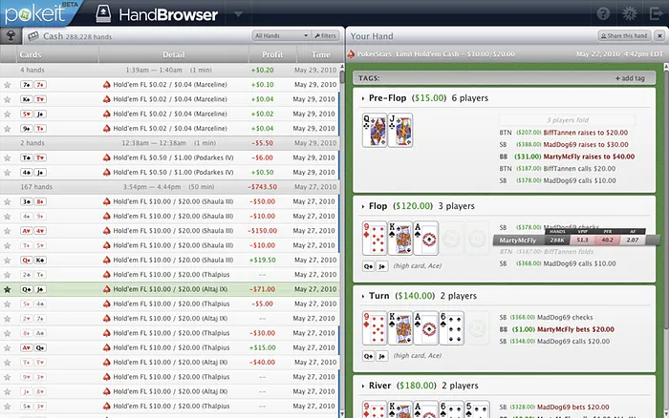Star the 7♠ 7♦ Marceline hand
Screen dimensions: 669x418
coord(8,85)
